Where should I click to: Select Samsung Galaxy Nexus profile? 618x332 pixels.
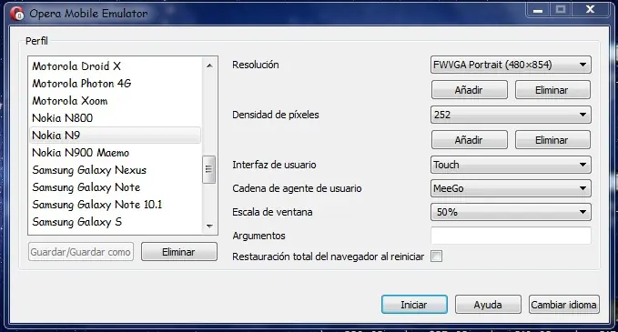point(115,170)
